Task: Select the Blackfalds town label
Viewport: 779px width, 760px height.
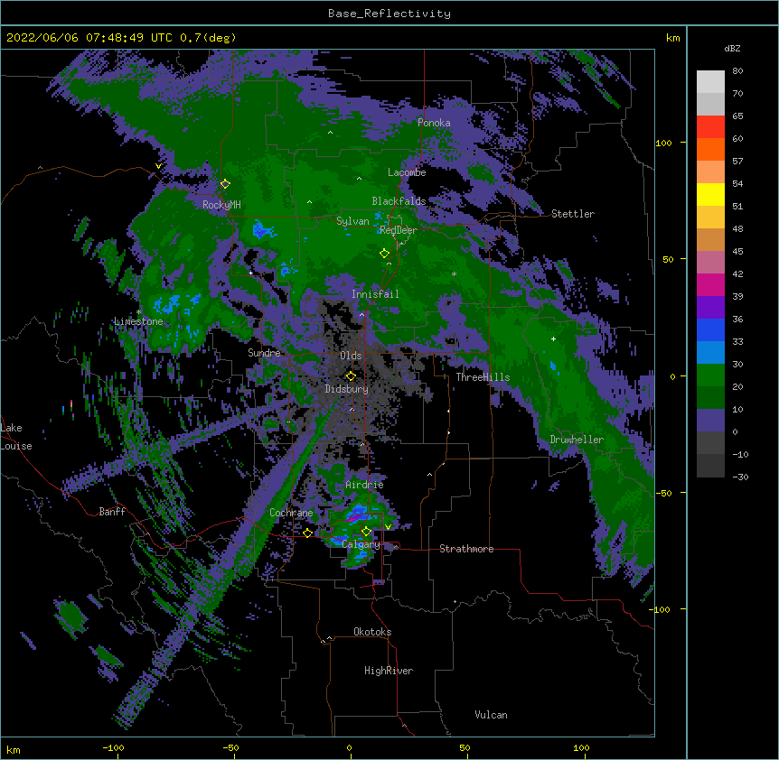Action: [399, 201]
